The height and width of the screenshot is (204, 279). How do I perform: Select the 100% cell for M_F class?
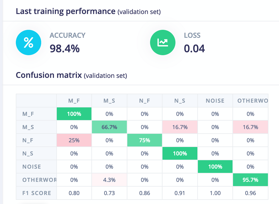click(x=74, y=114)
